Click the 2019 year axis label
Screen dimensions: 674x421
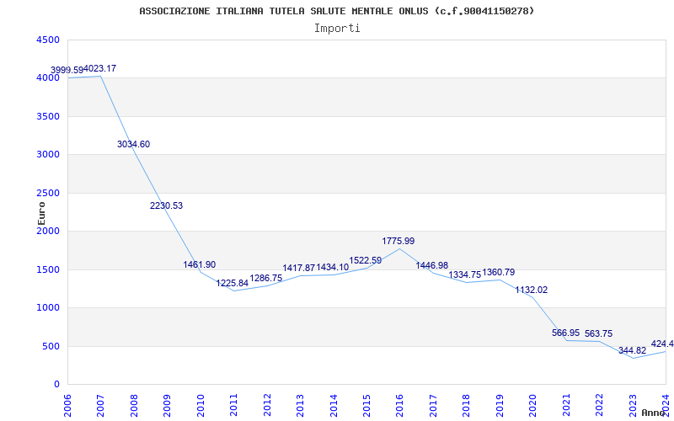click(500, 405)
